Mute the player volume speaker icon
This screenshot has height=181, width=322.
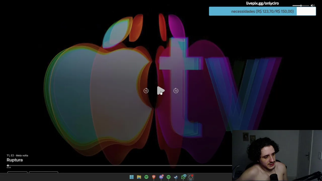[312, 6]
